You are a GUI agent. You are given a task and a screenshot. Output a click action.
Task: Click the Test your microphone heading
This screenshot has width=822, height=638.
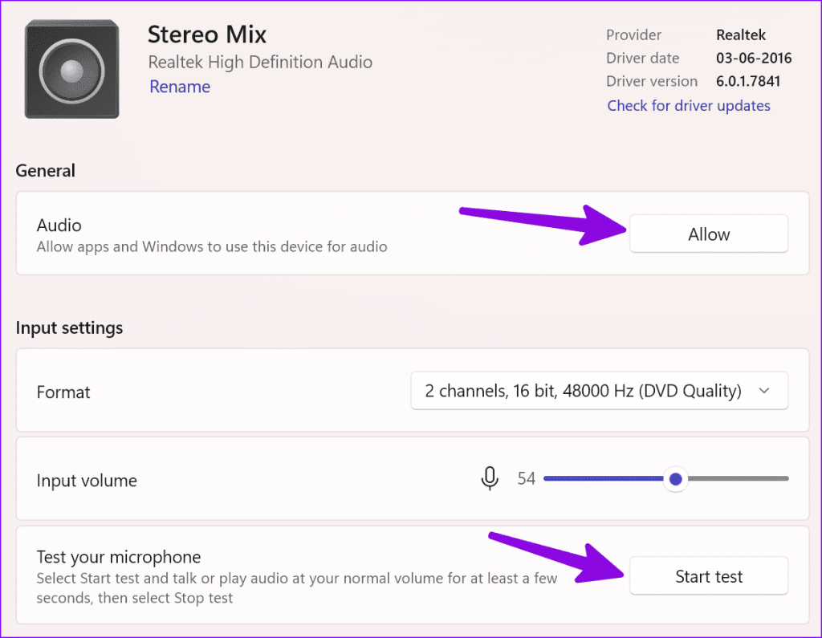click(119, 557)
